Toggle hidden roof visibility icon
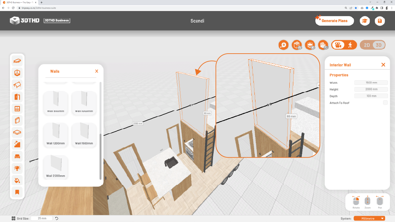This screenshot has width=395, height=222. point(323,45)
